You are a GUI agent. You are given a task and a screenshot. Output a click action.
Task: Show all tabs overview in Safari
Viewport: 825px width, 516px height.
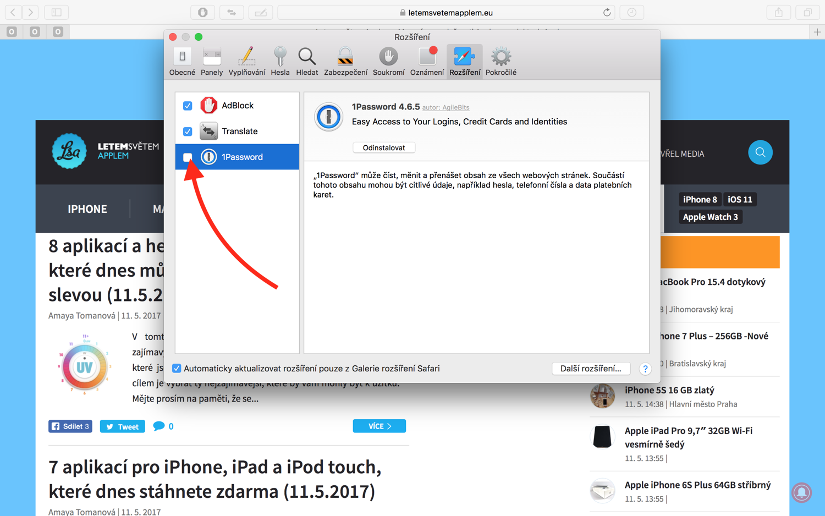coord(807,12)
